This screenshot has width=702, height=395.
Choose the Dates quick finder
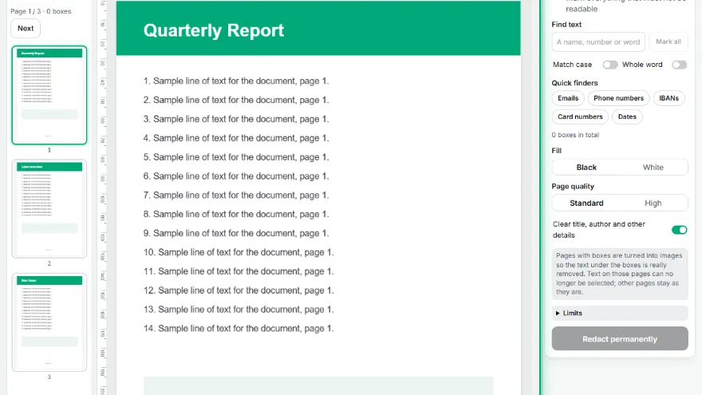click(627, 117)
